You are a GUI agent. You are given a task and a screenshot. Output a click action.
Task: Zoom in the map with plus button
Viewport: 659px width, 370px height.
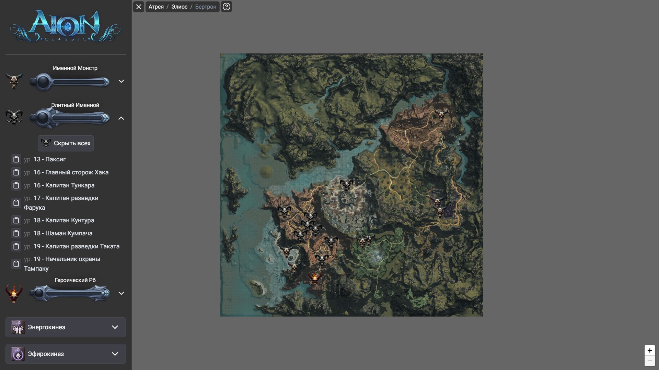tap(649, 350)
